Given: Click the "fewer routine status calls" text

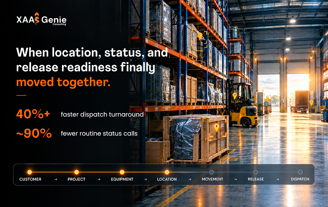Looking at the screenshot, I should [x=99, y=134].
